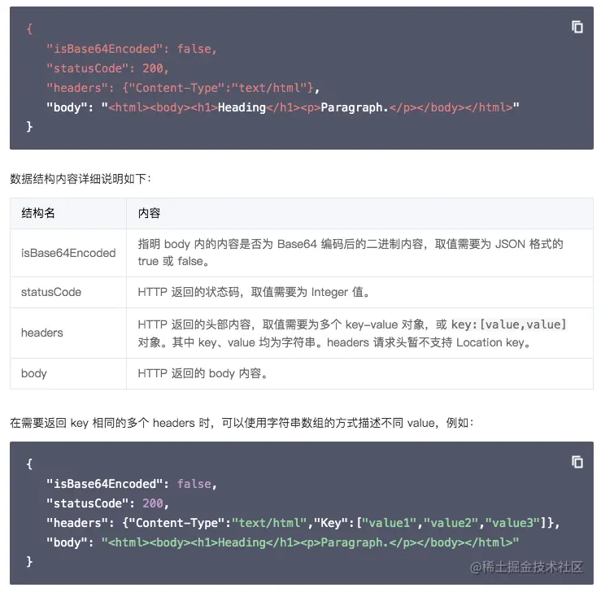Click the Base64 description in isBase64Encoded row
This screenshot has height=592, width=601.
coord(351,253)
